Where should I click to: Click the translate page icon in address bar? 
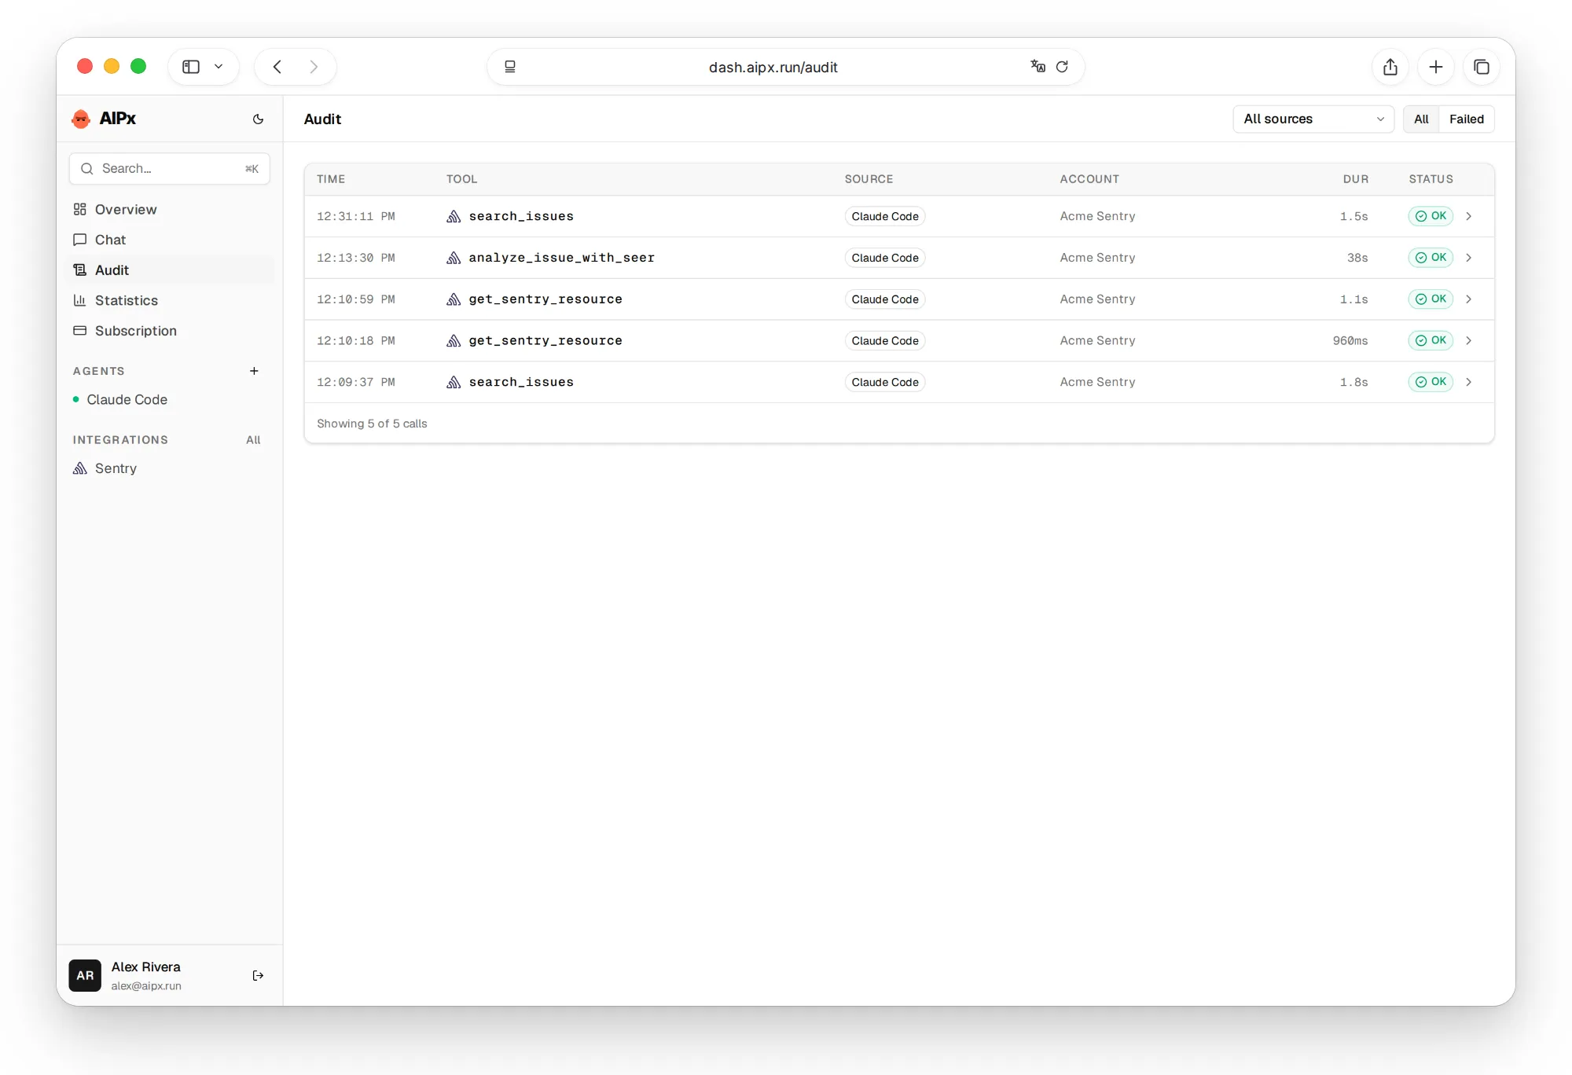1038,67
